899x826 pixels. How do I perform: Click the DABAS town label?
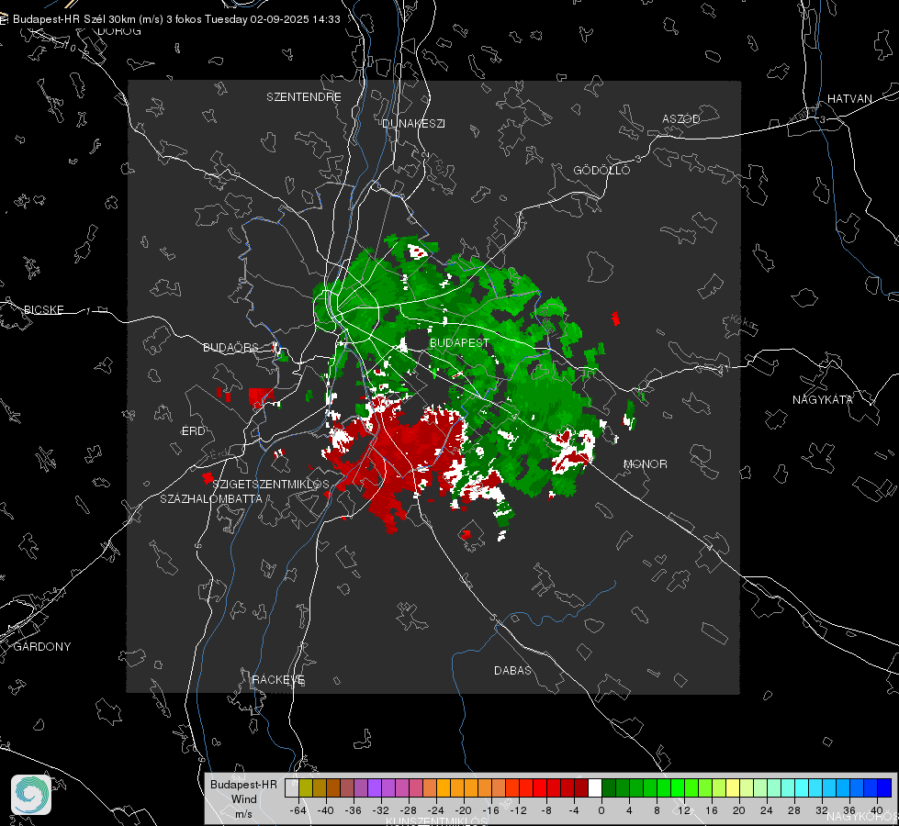coord(512,670)
